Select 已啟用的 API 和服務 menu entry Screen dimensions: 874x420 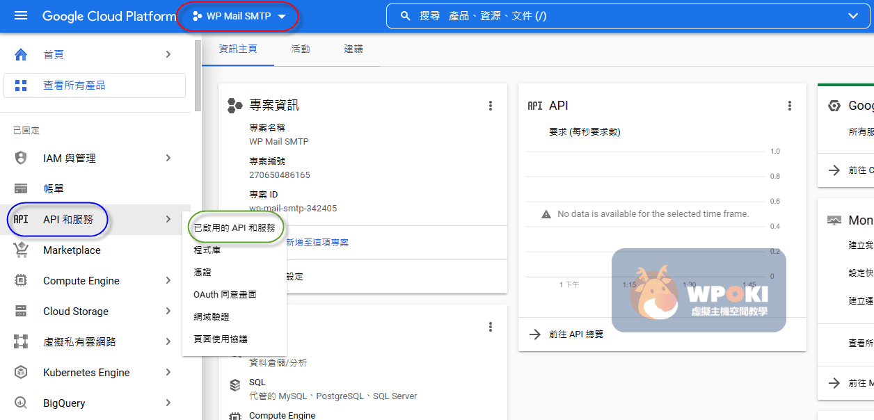[235, 227]
